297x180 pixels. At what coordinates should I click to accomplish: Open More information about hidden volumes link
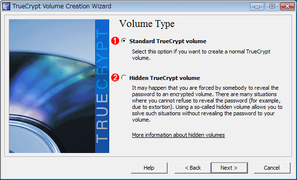coord(178,135)
